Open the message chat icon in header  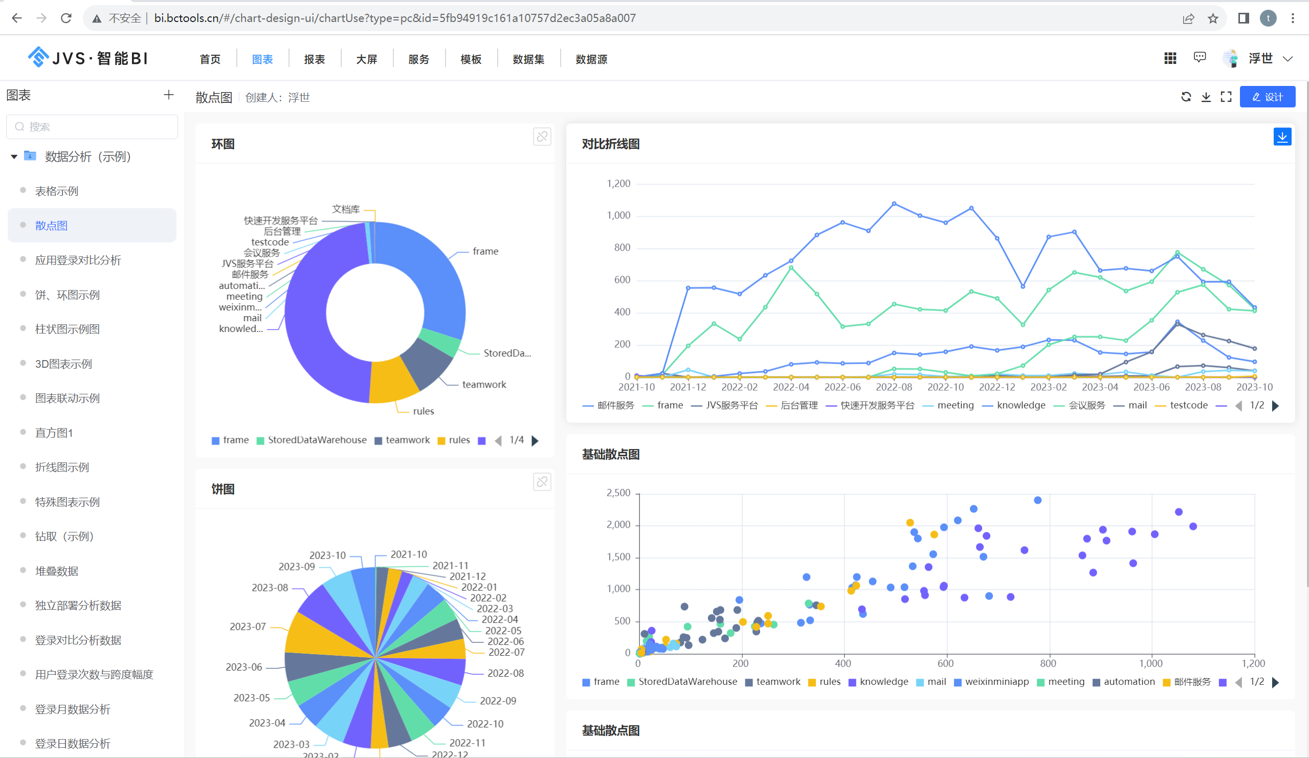pos(1200,58)
